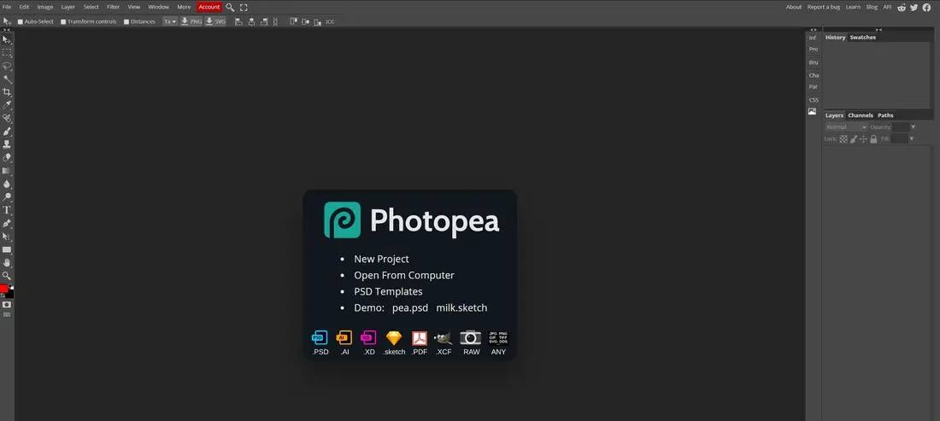
Task: Click the Opacity value field
Action: [x=901, y=127]
